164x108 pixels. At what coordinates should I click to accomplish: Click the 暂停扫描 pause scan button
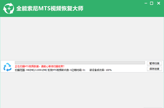click(x=154, y=64)
